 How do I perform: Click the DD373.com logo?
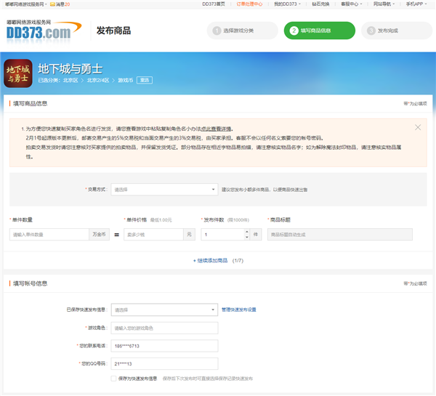[x=44, y=31]
